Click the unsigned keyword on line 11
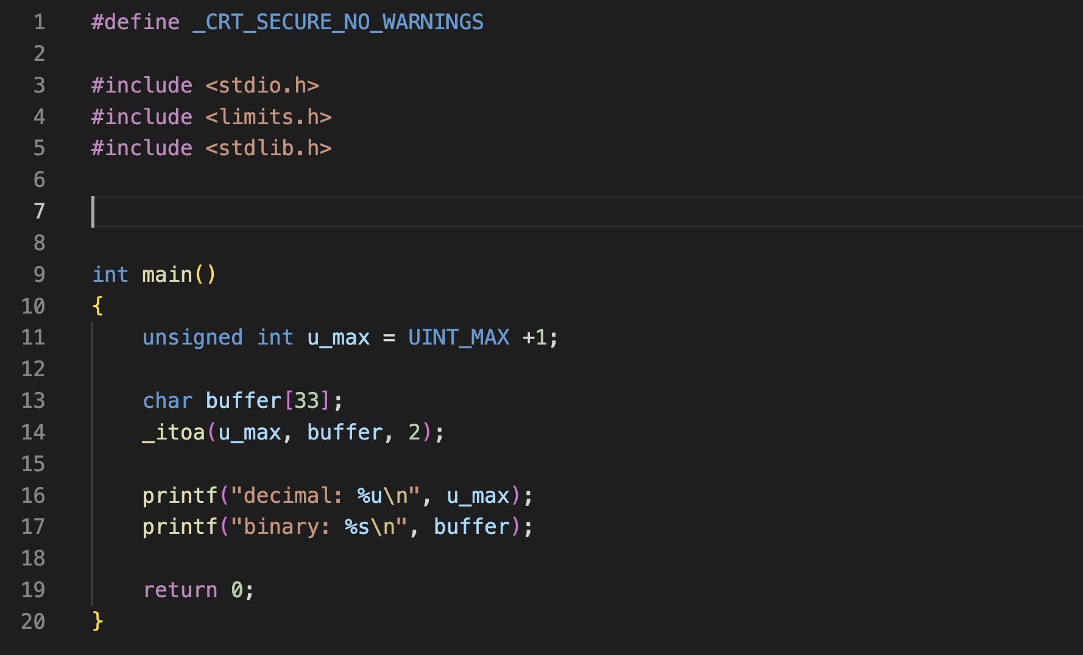1083x655 pixels. tap(192, 337)
